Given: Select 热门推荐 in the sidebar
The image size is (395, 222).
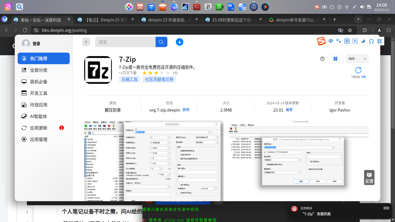Looking at the screenshot, I should coord(44,58).
